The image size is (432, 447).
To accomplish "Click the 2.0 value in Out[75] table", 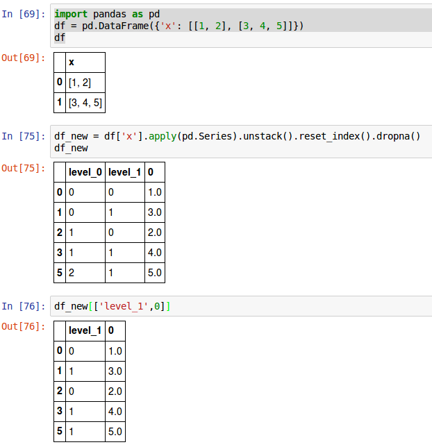I will (x=155, y=233).
